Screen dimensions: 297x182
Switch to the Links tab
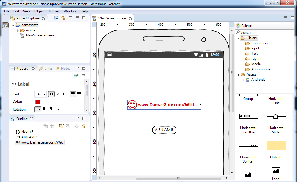46,69
